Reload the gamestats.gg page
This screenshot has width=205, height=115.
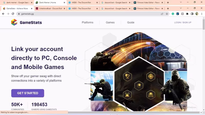click(13, 14)
